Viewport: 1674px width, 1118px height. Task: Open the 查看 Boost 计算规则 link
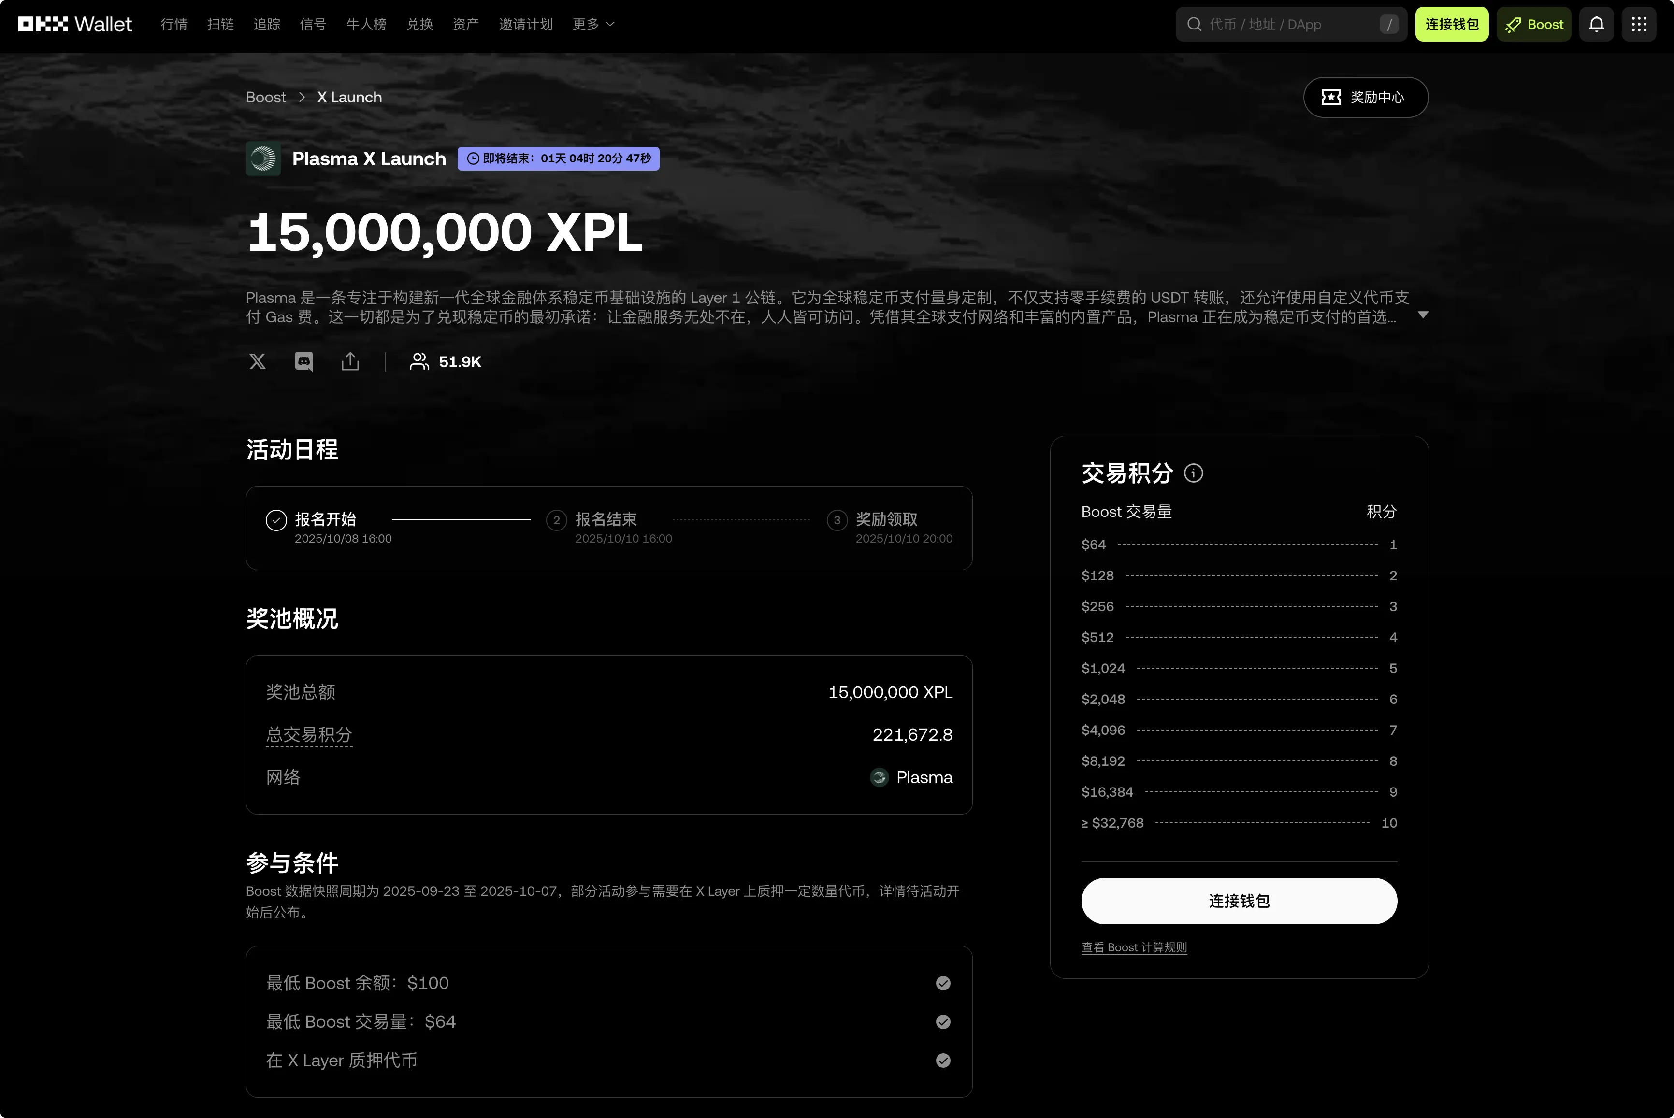click(x=1134, y=947)
